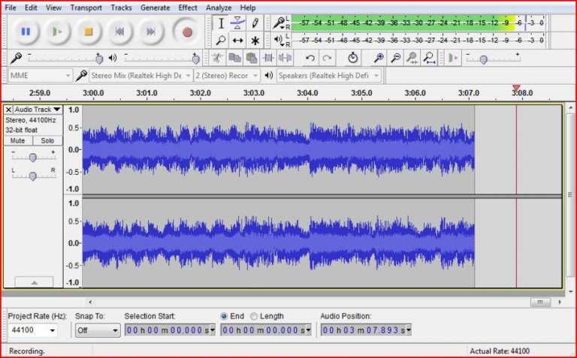
Task: Click the Audio Position time field
Action: tap(364, 330)
